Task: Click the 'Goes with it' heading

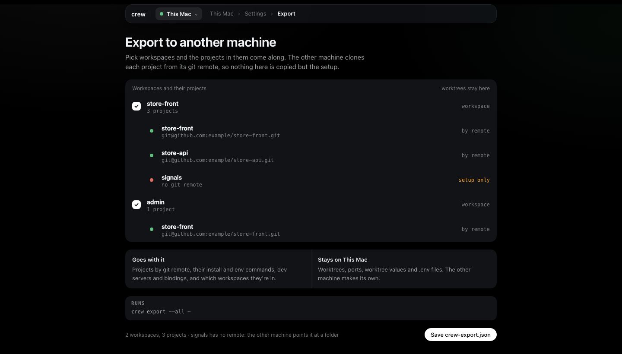Action: tap(148, 259)
